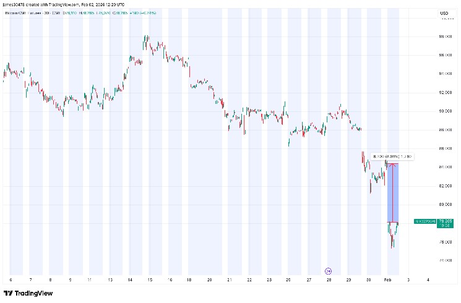The image size is (461, 303).
Task: Click the red measurement arrow line
Action: coord(392,192)
